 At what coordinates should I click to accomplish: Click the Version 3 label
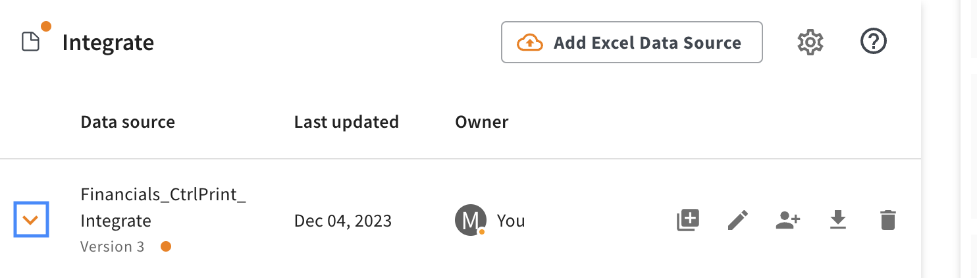pos(112,246)
